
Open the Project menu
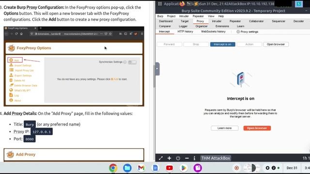tap(171, 16)
